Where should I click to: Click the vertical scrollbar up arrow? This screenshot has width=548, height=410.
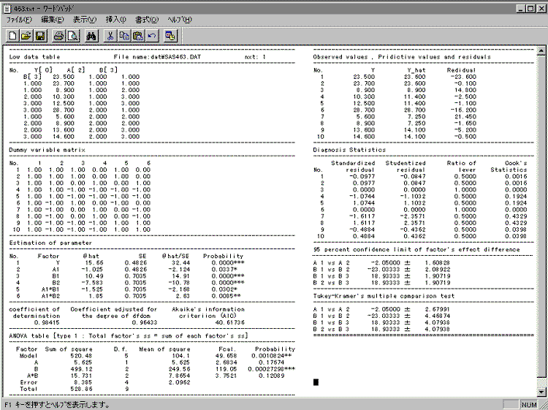click(x=541, y=52)
